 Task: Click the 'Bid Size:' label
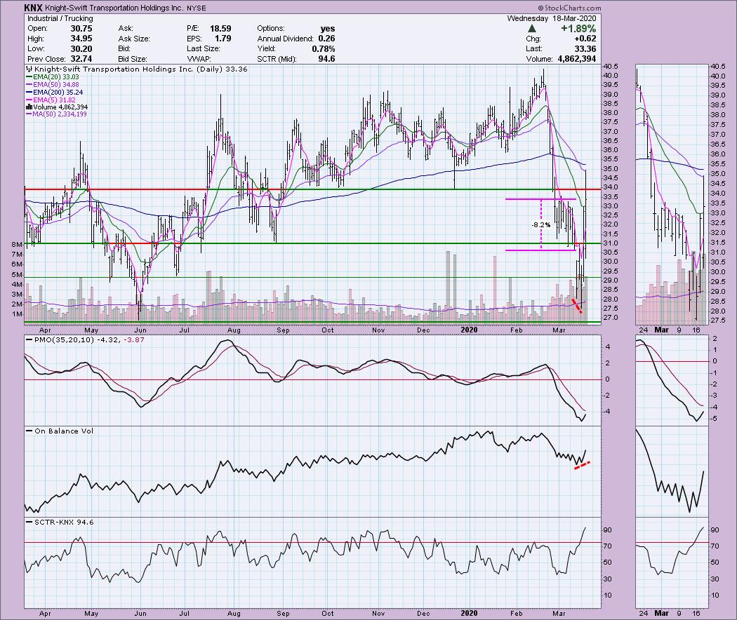pos(133,59)
